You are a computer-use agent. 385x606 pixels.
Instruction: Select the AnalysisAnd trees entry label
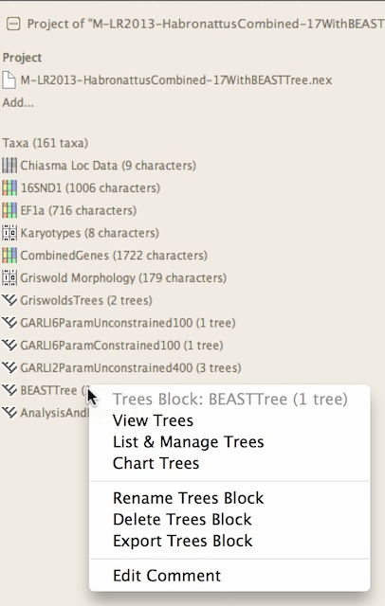pos(54,413)
